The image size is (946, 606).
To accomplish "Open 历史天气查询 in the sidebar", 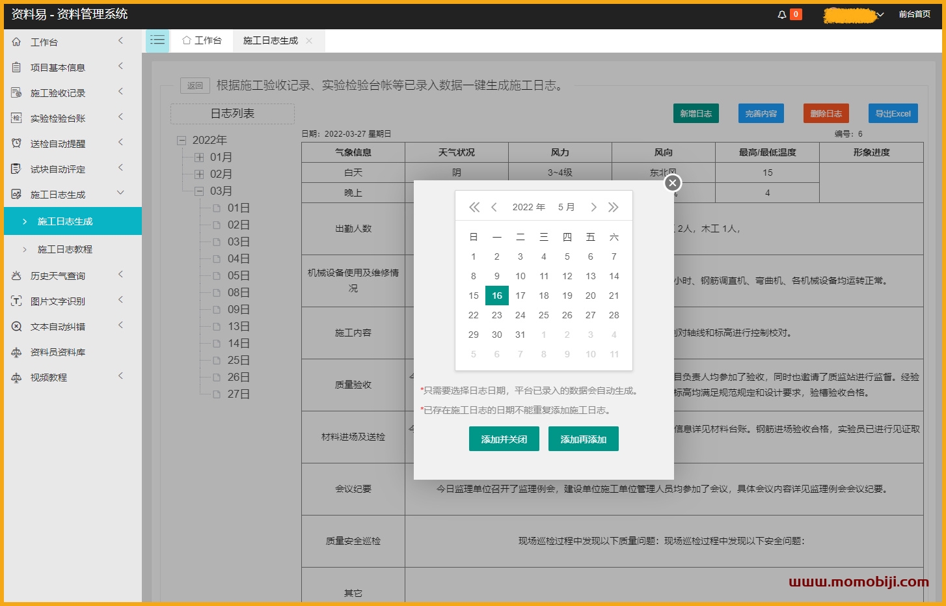I will 73,276.
